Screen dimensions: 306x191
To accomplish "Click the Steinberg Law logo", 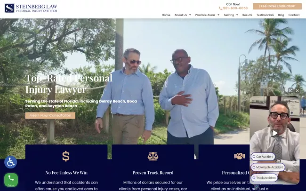I will 31,8.
